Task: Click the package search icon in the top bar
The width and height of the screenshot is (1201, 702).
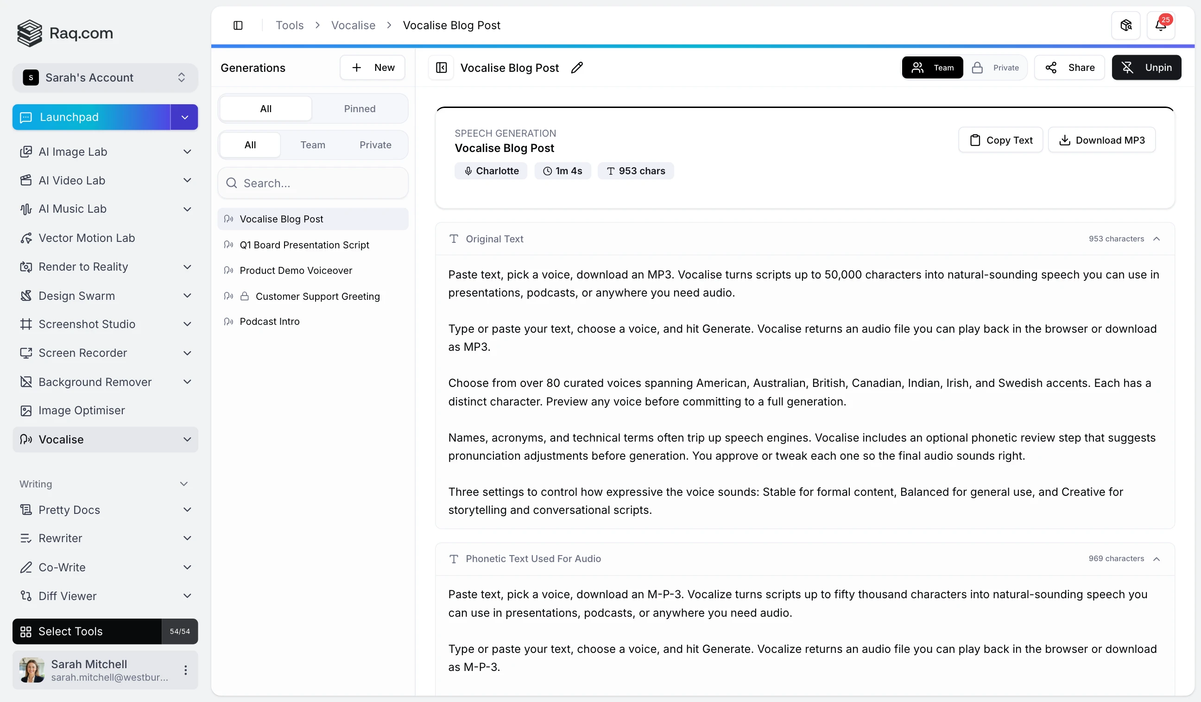Action: click(1125, 25)
